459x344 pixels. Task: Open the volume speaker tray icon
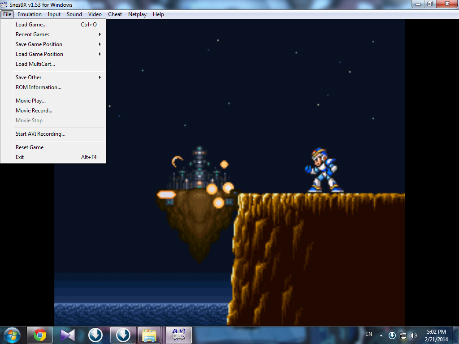tap(414, 335)
